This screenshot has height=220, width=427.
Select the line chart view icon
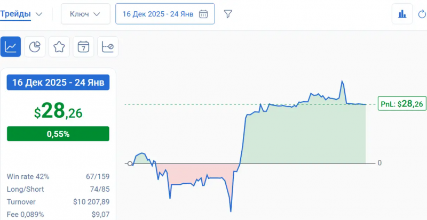(x=11, y=47)
